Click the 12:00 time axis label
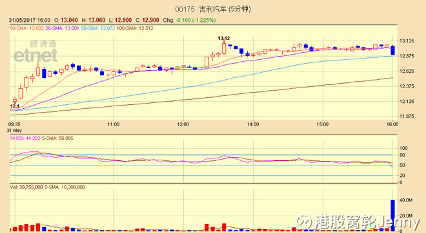 183,124
